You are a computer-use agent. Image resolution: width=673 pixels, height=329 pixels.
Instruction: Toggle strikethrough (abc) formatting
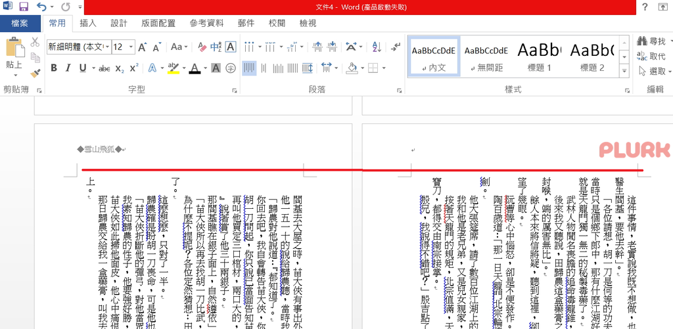[x=104, y=68]
